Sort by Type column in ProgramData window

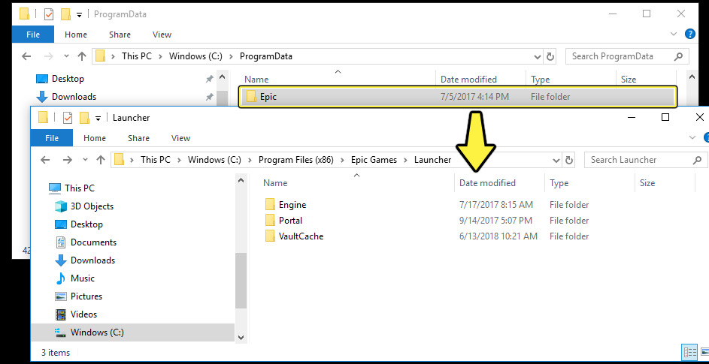tap(540, 80)
